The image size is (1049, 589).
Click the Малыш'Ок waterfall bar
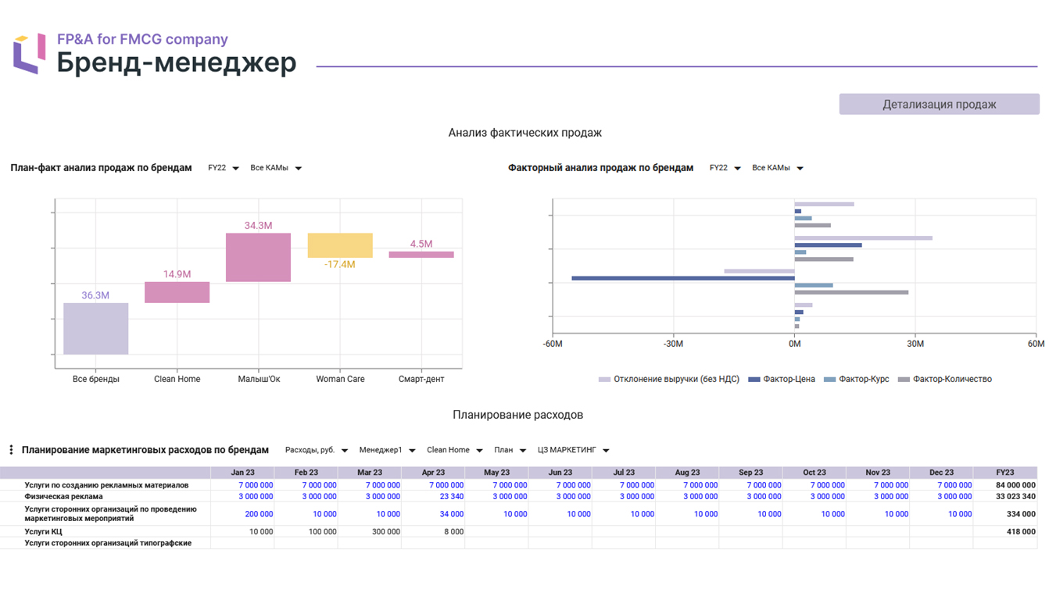pyautogui.click(x=258, y=257)
